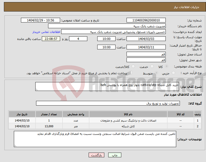The image size is (206, 162).
Task: Click the page title جزئیات اطلاعات نیاز
Action: pos(187,7)
